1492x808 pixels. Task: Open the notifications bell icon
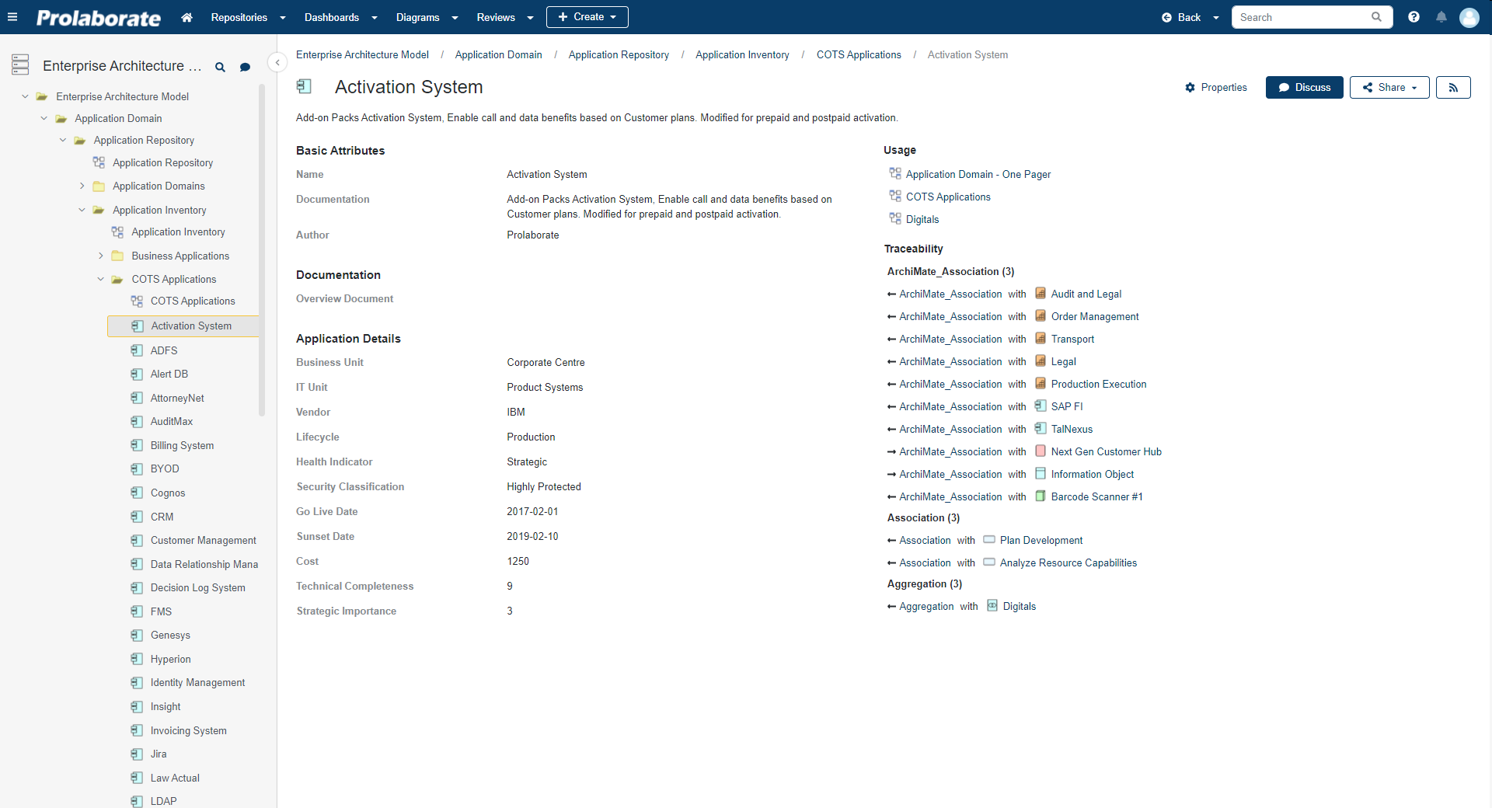(x=1441, y=17)
